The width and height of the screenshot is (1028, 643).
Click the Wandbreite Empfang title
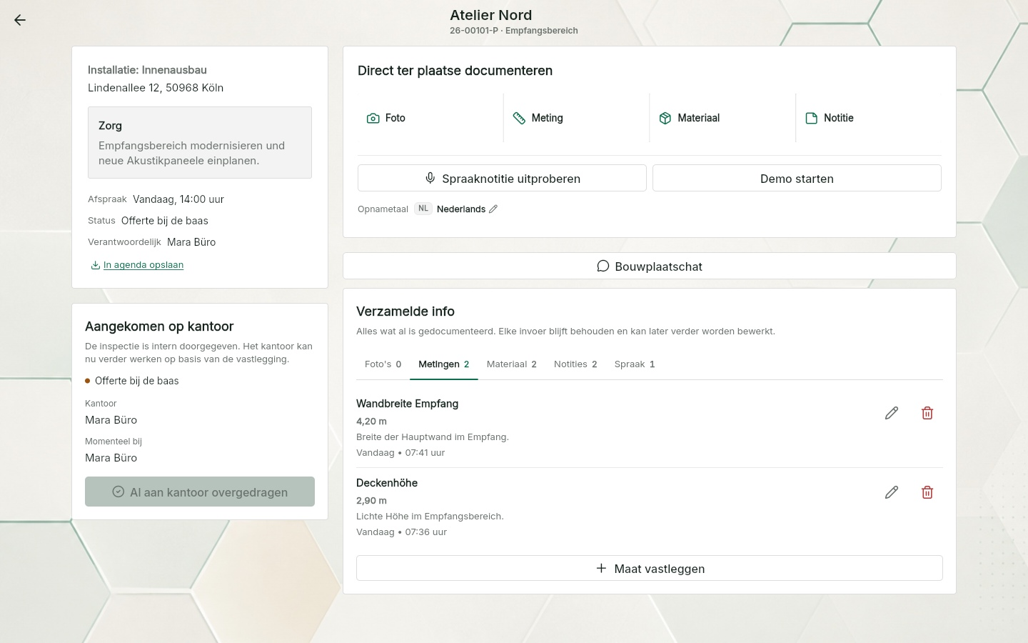pos(408,404)
